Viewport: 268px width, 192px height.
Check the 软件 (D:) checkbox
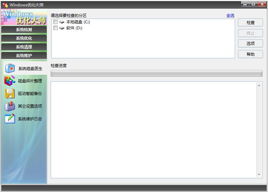point(55,28)
